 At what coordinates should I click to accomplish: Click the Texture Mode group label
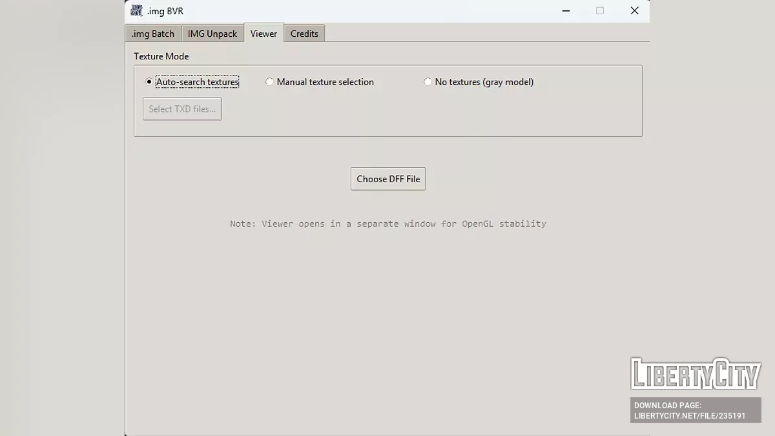pos(161,56)
